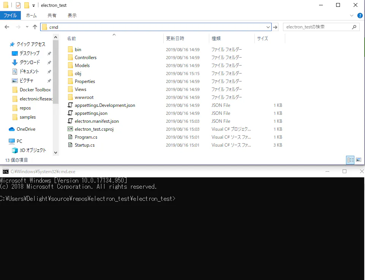
Task: Select the Views folder
Action: pyautogui.click(x=80, y=89)
